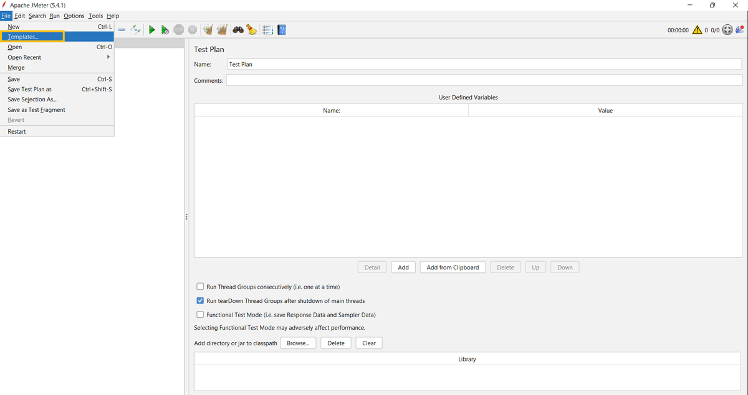Click the grey Stop sign toolbar icon
748x395 pixels.
(x=179, y=29)
